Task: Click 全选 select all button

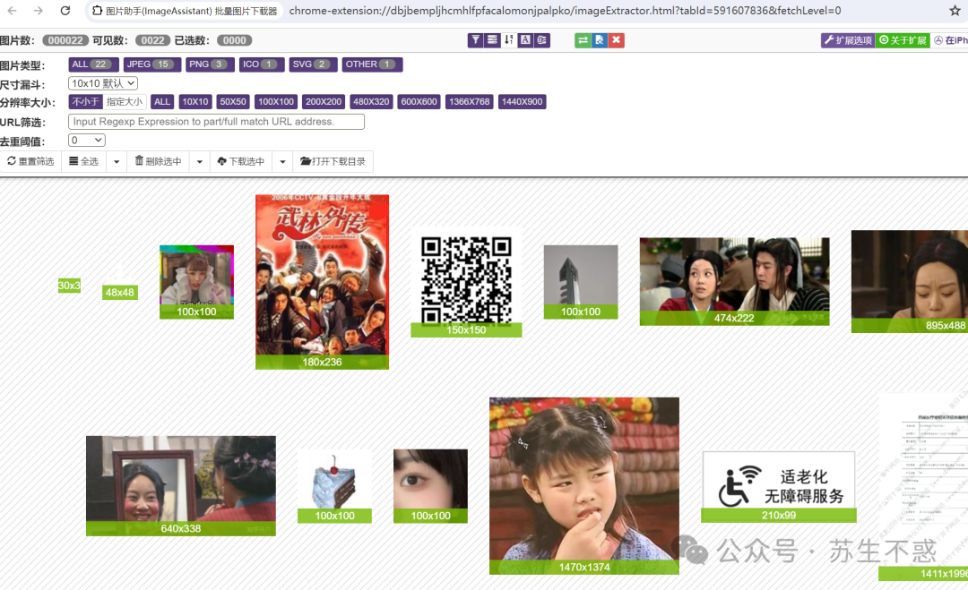Action: click(x=84, y=161)
